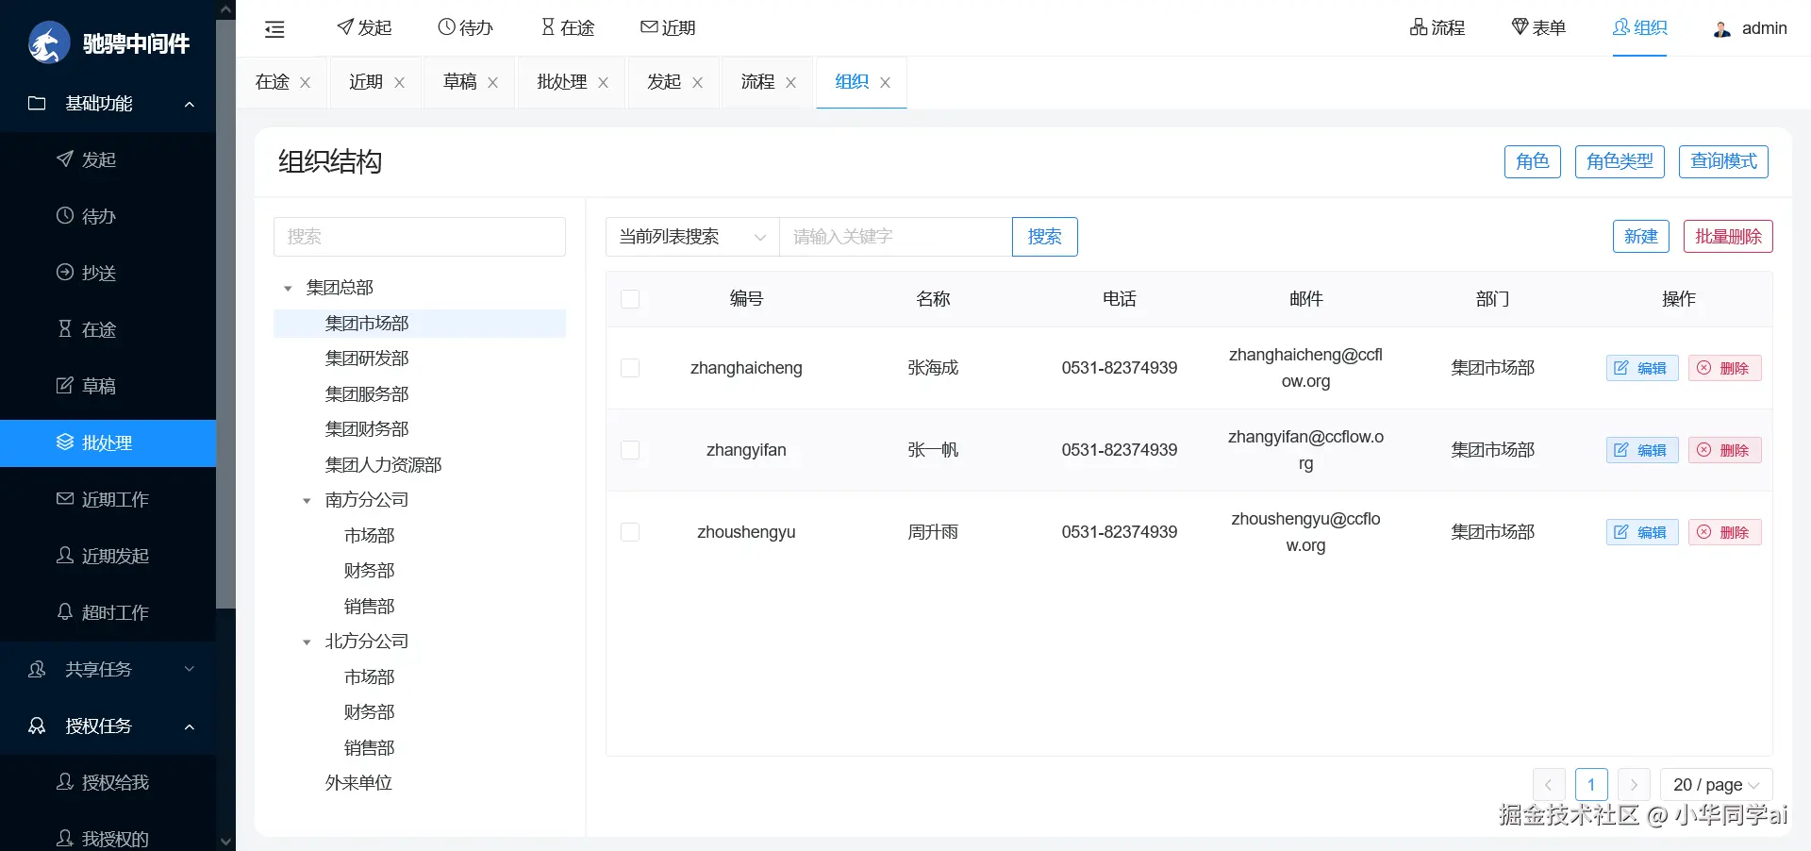Image resolution: width=1811 pixels, height=851 pixels.
Task: Collapse the 南方分公司 tree node
Action: tap(307, 501)
